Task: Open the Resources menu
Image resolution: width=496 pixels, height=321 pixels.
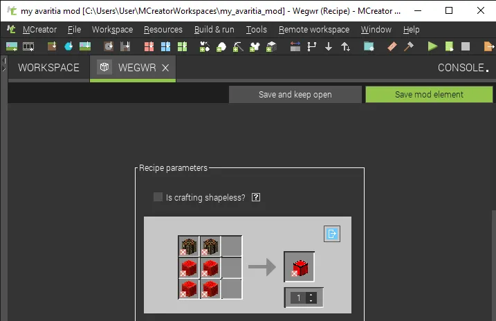Action: [163, 30]
